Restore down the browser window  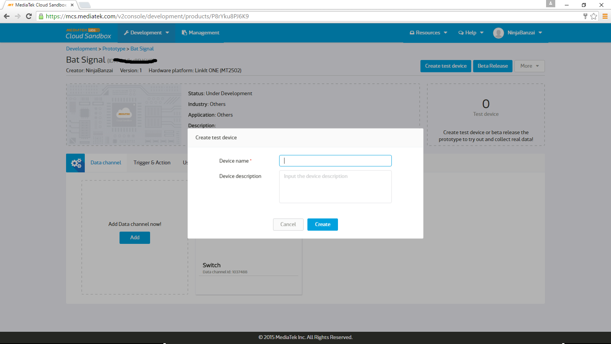(x=584, y=5)
